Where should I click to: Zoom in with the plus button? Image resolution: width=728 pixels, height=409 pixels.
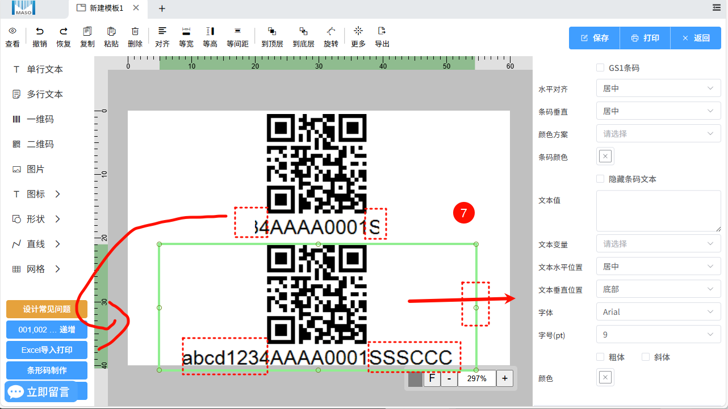[505, 378]
